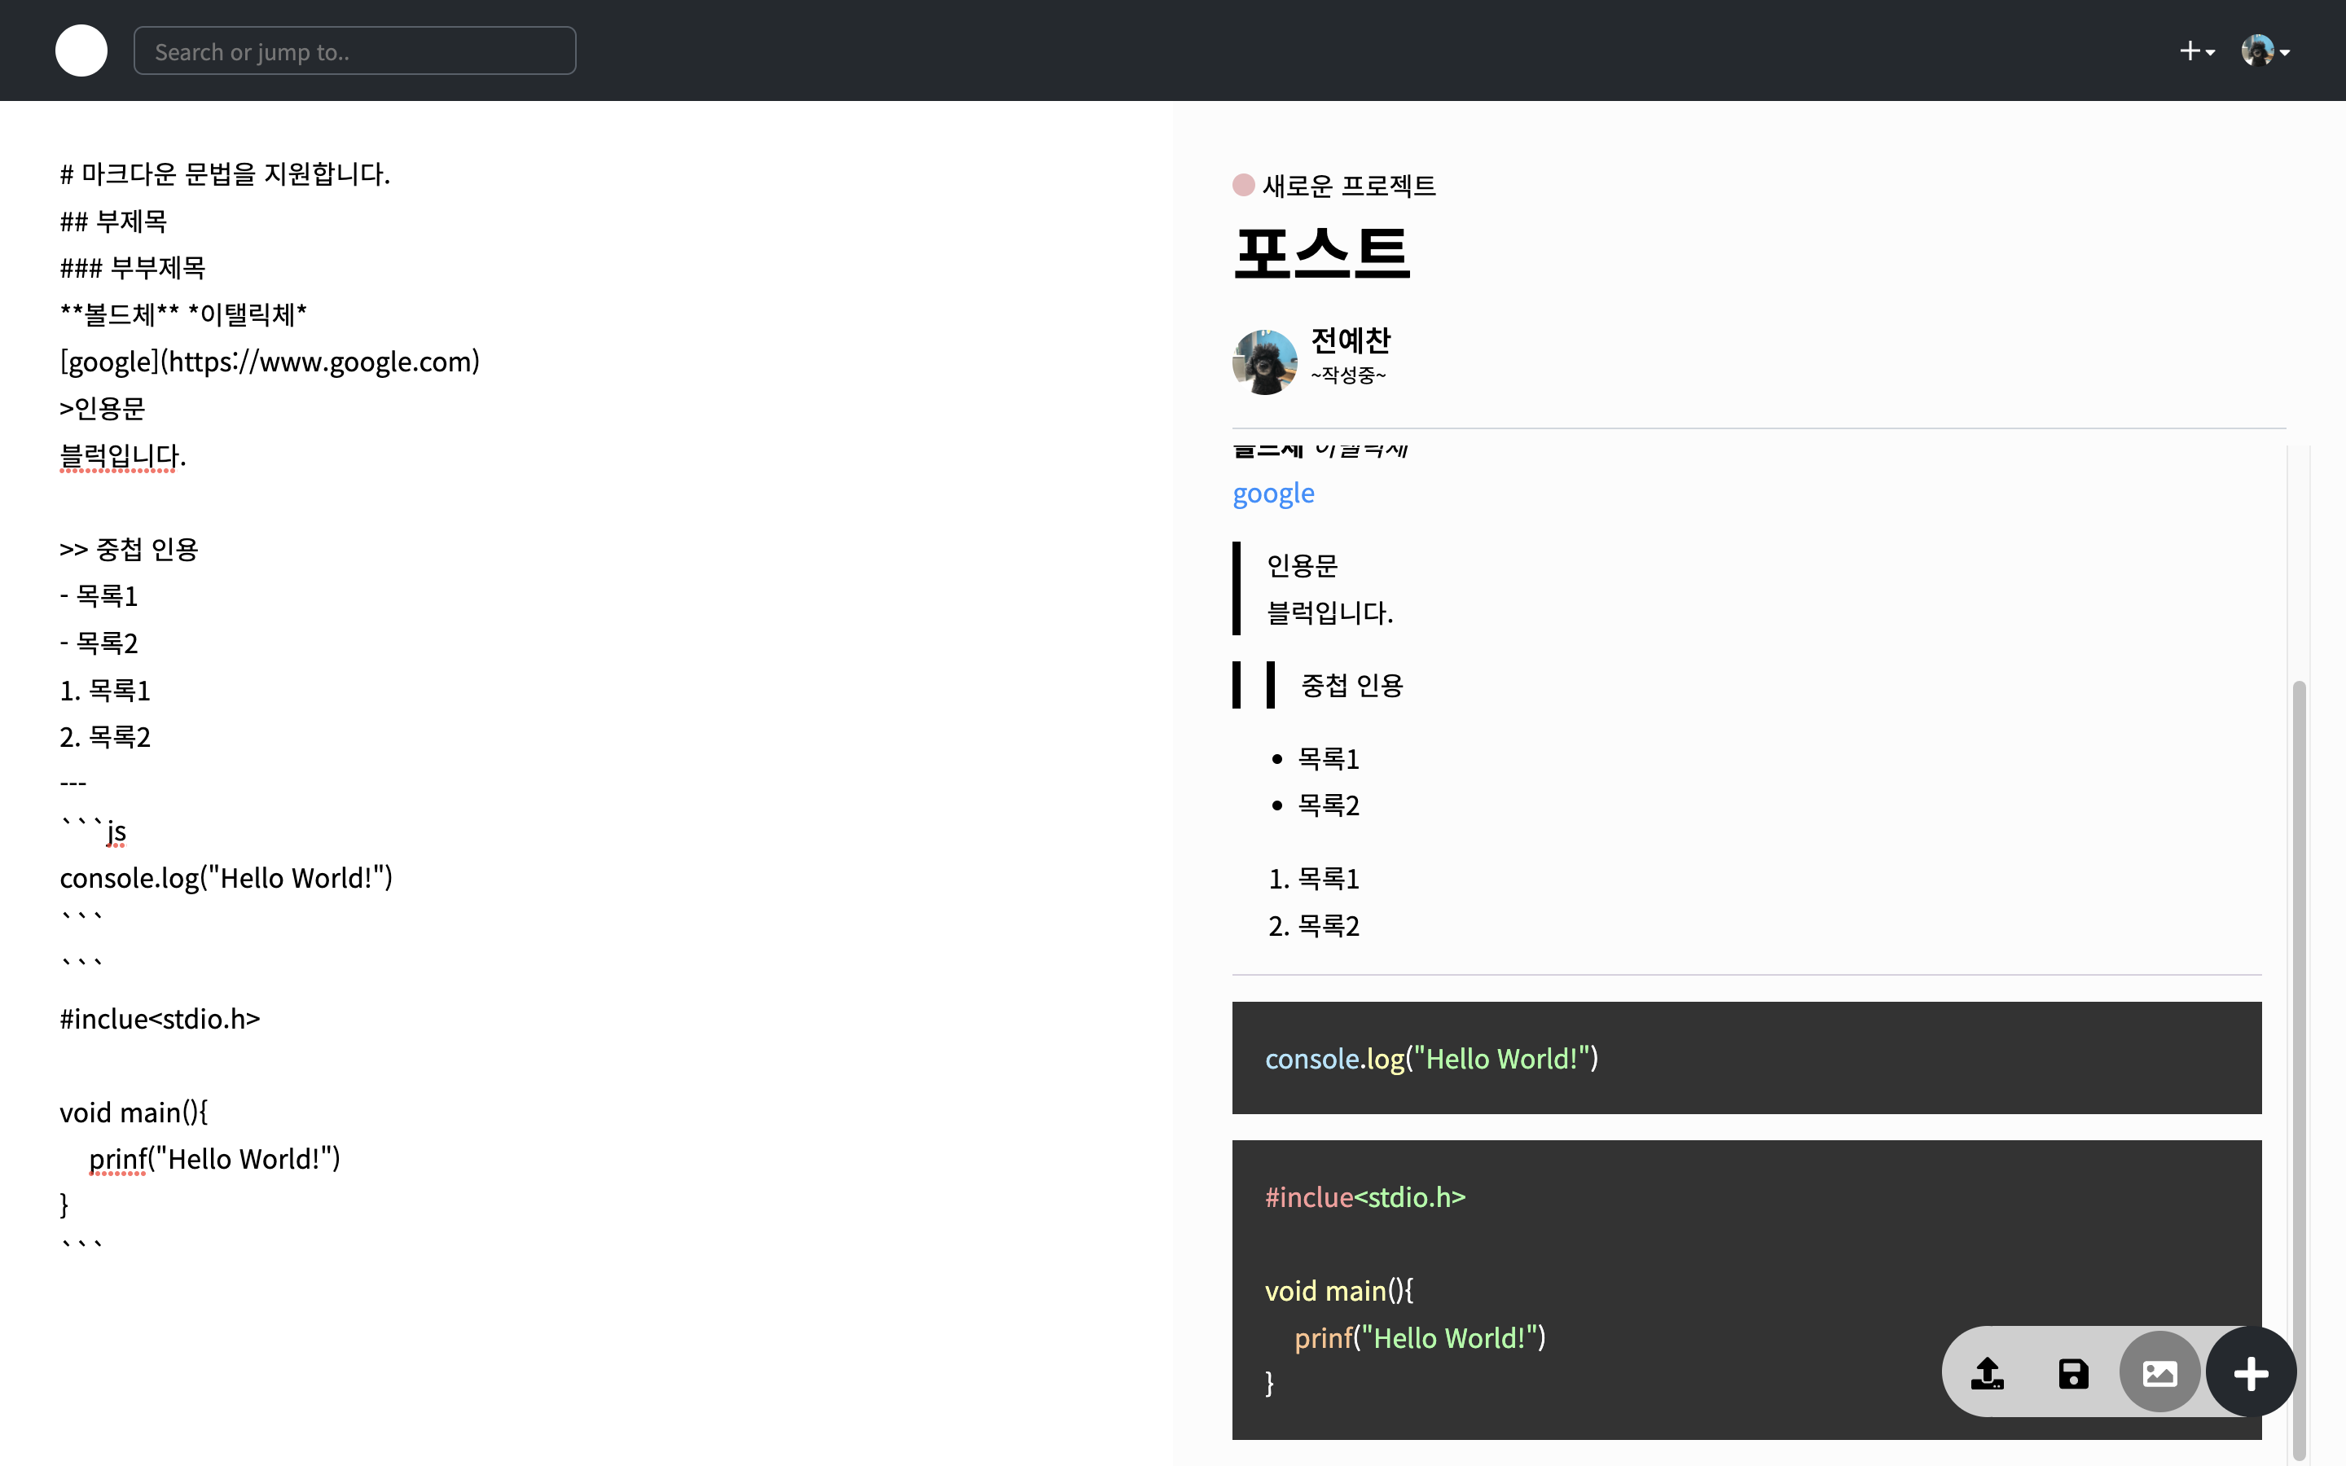Screen dimensions: 2346x1466
Task: Click the pink project color dot
Action: [x=1243, y=184]
